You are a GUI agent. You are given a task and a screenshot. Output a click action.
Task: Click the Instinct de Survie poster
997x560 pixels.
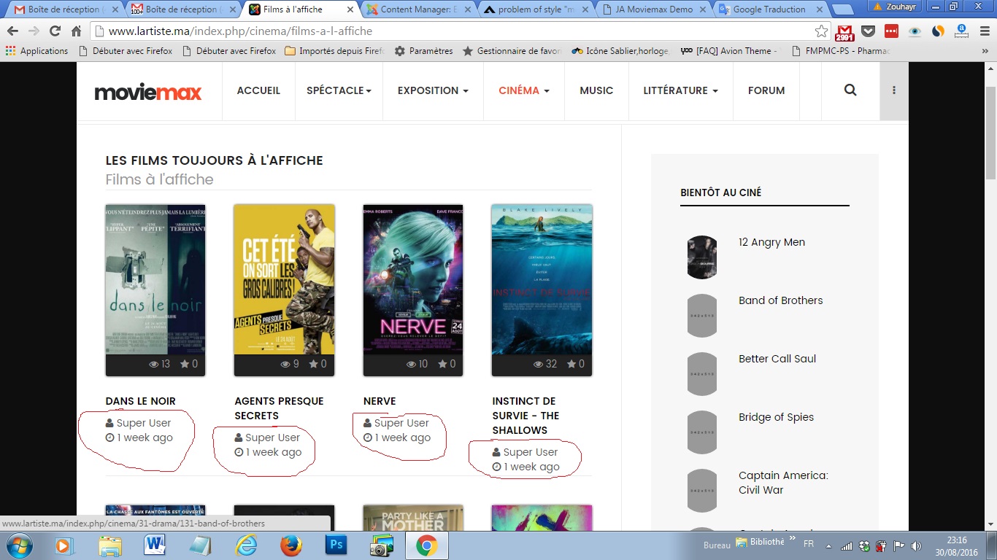coord(542,279)
